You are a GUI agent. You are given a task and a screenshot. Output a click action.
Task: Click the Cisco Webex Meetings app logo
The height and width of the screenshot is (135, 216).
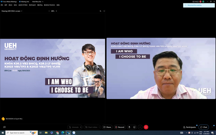(x=2, y=2)
